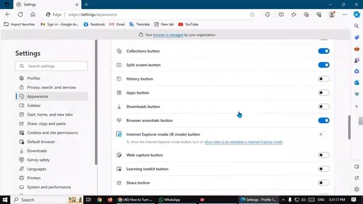This screenshot has width=363, height=204.
Task: Open sidebar Search magnifier icon
Action: click(x=357, y=26)
